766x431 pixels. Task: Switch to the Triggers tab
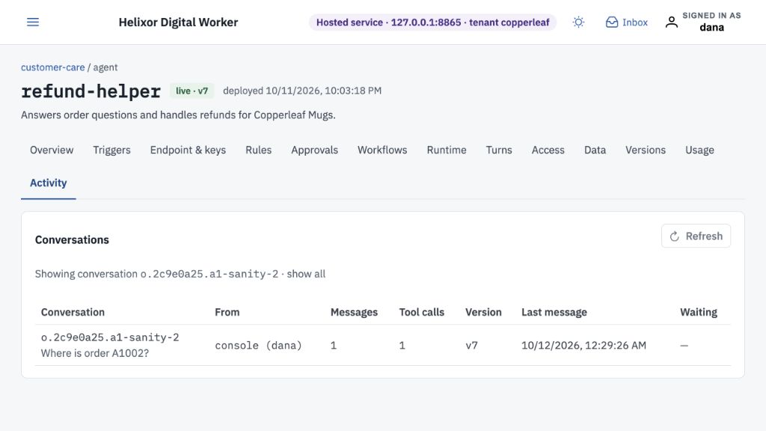112,150
